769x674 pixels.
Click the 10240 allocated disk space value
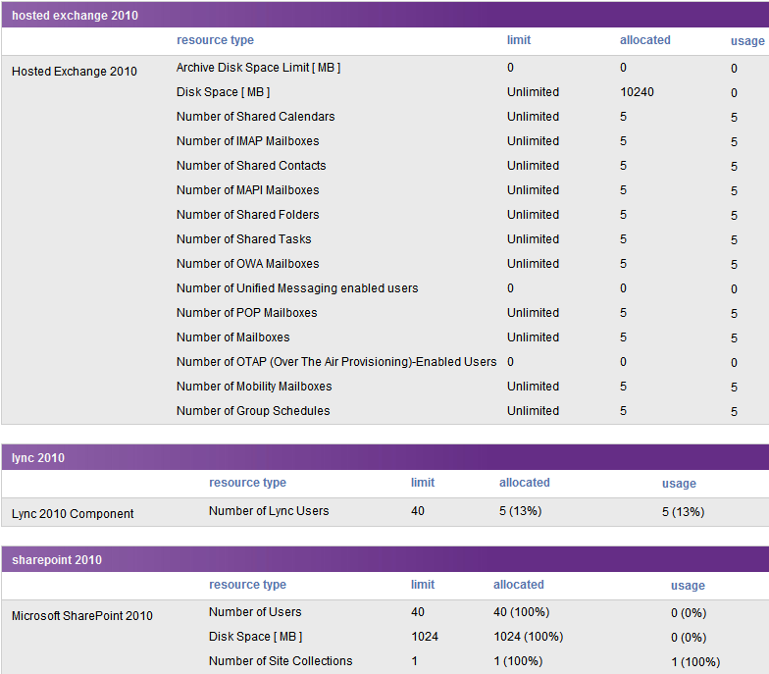point(638,92)
